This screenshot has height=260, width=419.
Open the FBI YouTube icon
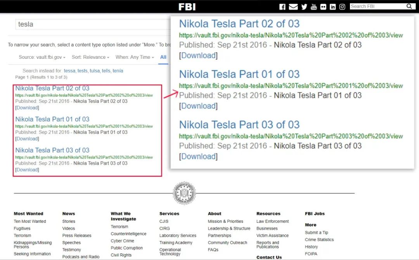[x=314, y=7]
